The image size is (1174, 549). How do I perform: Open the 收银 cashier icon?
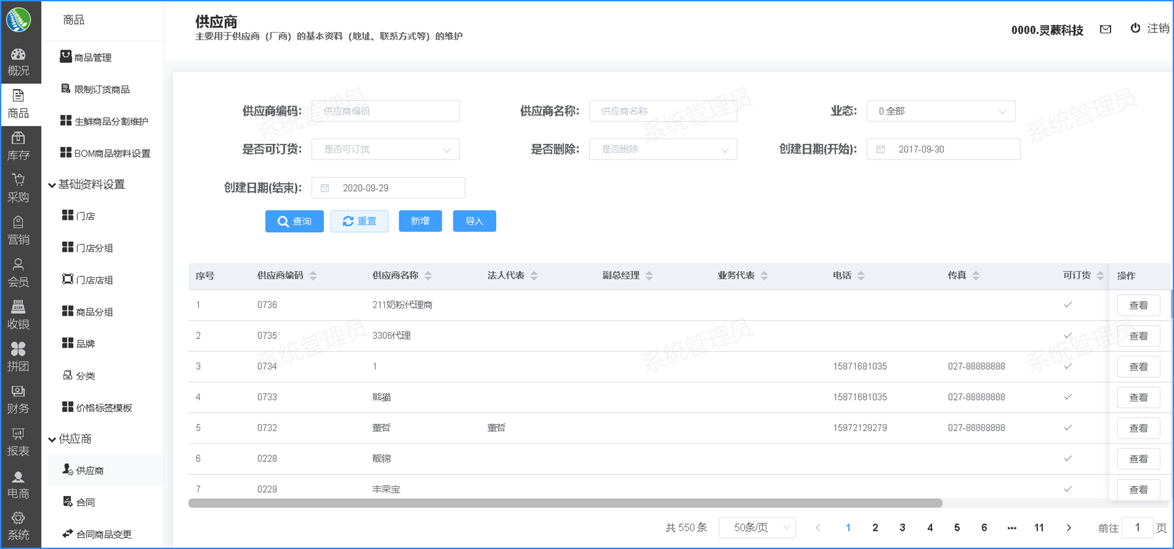(x=18, y=307)
